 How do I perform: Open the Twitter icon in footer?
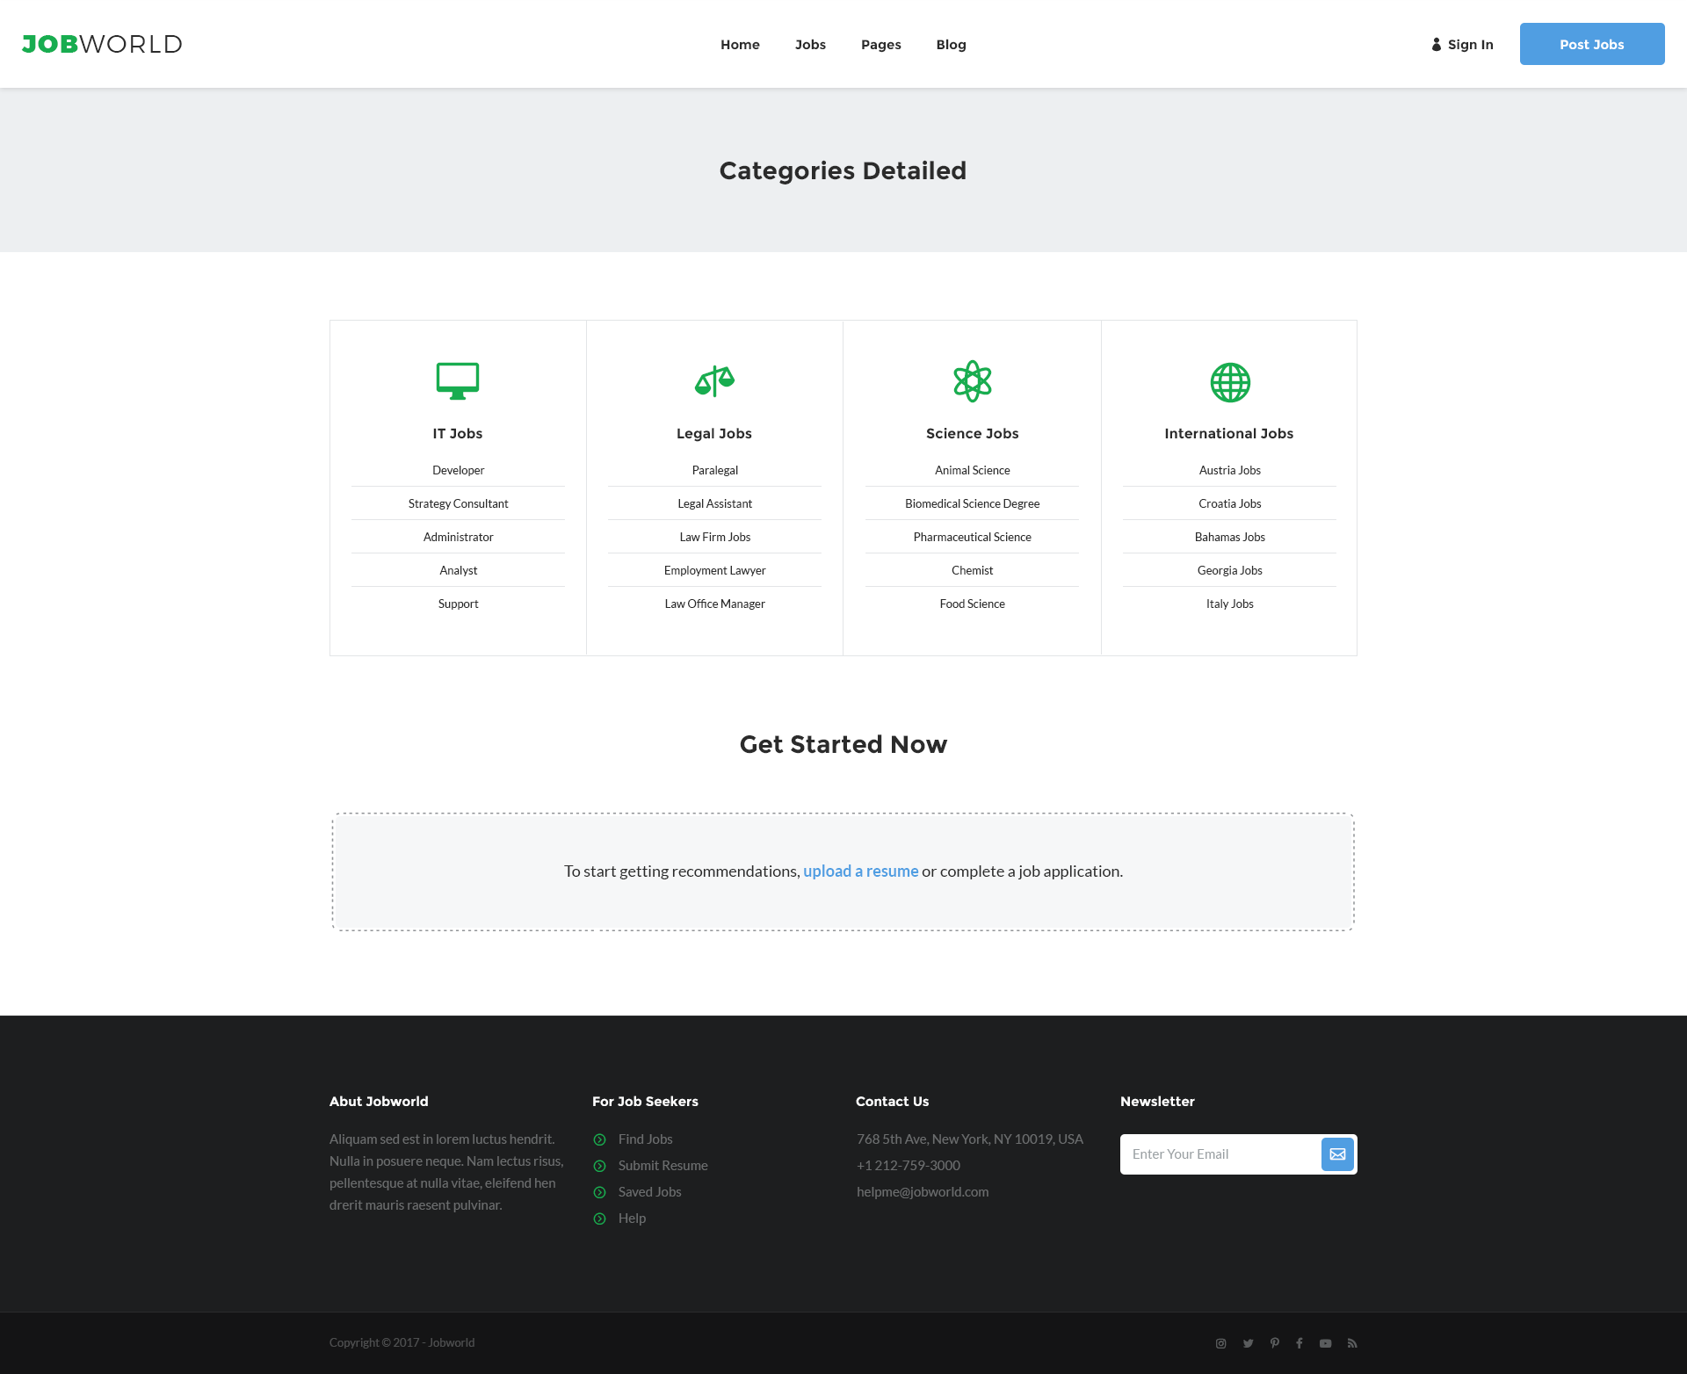click(1248, 1343)
